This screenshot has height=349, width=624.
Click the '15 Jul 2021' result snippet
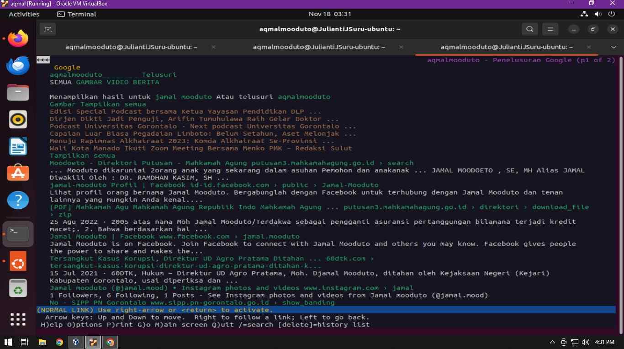pyautogui.click(x=300, y=277)
